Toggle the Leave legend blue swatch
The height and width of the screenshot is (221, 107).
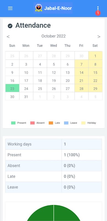pyautogui.click(x=66, y=123)
